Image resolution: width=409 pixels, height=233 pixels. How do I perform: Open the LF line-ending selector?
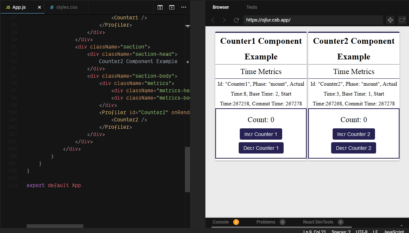[375, 231]
